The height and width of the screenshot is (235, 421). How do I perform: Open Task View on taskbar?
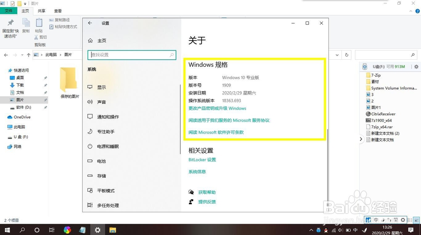[x=51, y=230]
